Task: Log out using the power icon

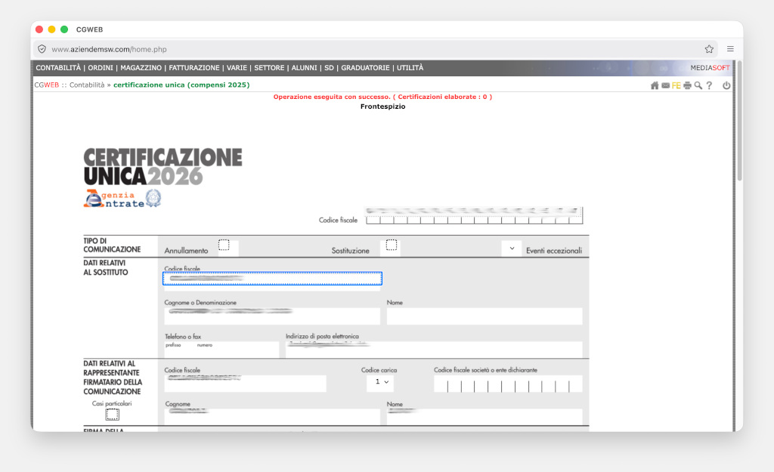Action: (x=726, y=85)
